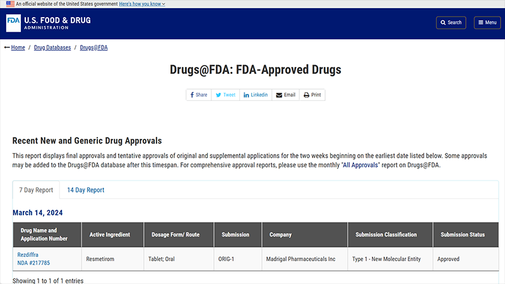
Task: Select the 7 Day Report tab
Action: 36,190
